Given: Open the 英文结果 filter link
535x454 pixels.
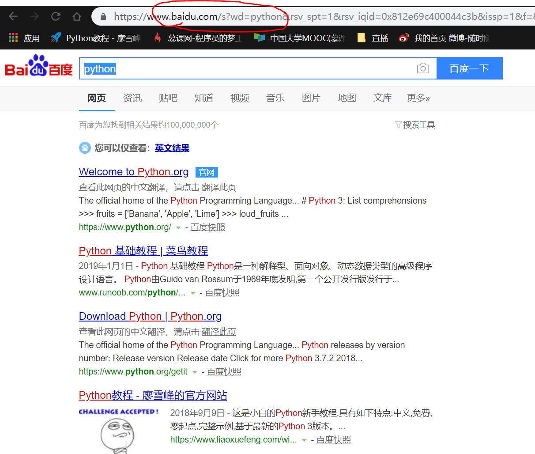Looking at the screenshot, I should click(172, 148).
